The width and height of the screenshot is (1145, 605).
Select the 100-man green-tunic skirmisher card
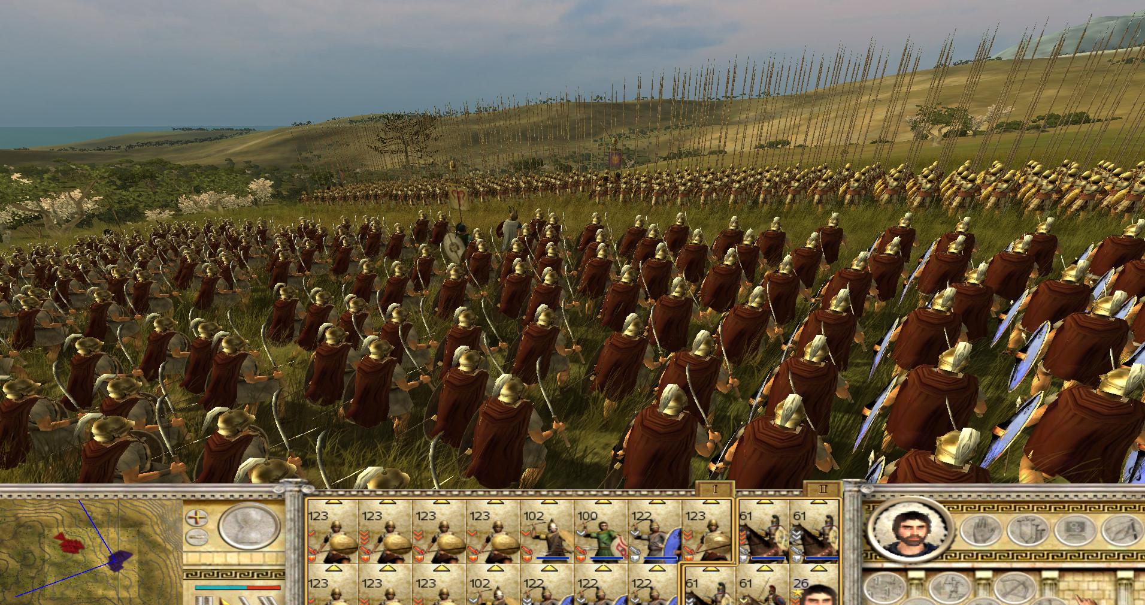(x=601, y=532)
